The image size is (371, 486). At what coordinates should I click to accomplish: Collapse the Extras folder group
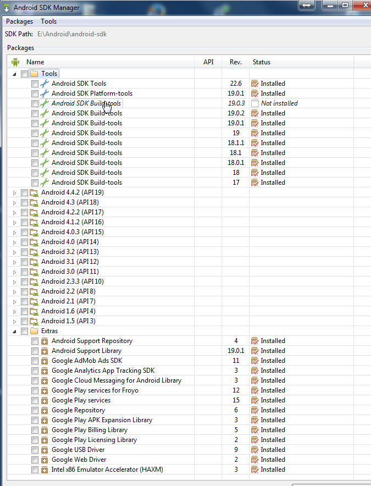14,332
